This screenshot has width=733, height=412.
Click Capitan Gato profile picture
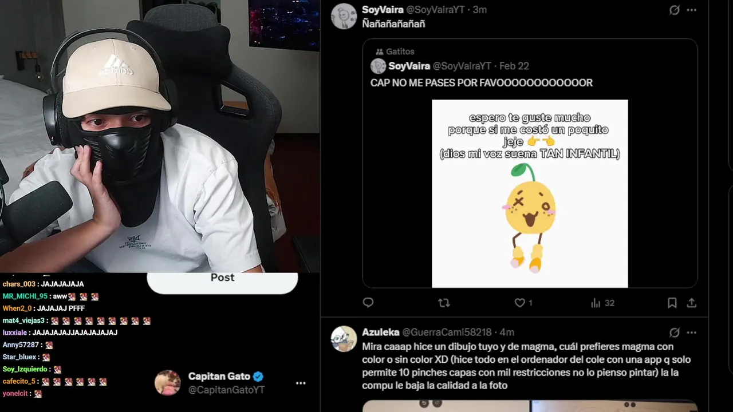click(x=168, y=383)
